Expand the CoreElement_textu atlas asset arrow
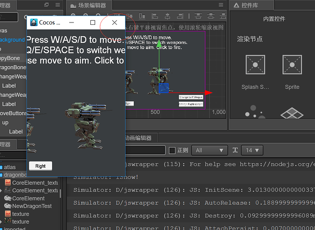Screen dimensions: 315x230 [1, 190]
